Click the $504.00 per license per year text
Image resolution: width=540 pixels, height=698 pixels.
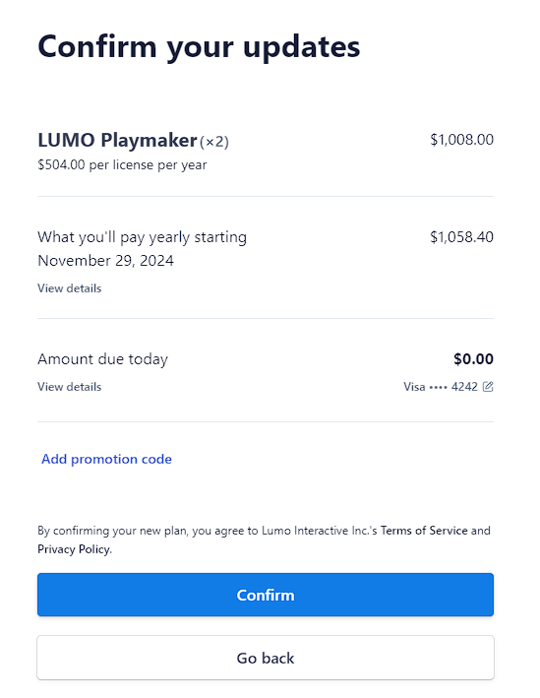122,165
